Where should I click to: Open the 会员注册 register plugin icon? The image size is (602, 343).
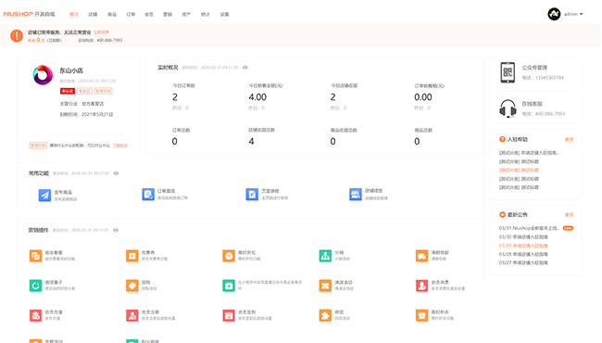tap(132, 315)
